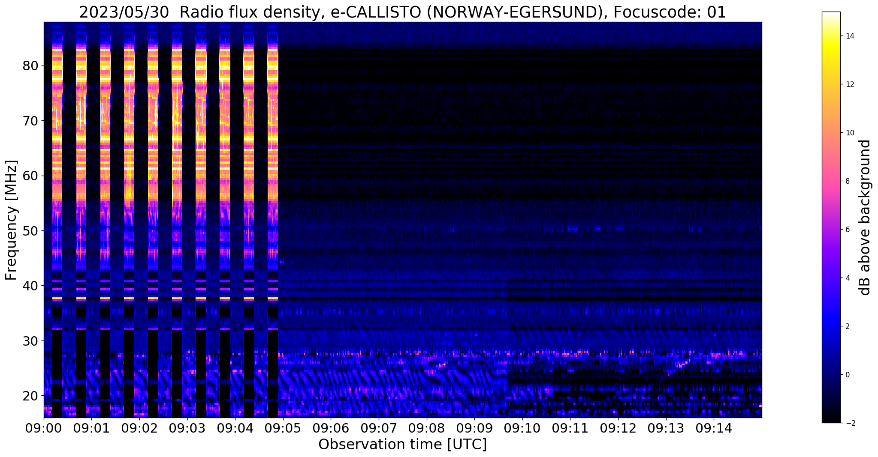878x457 pixels.
Task: Click the 09:13 time tick label
Action: coord(666,427)
